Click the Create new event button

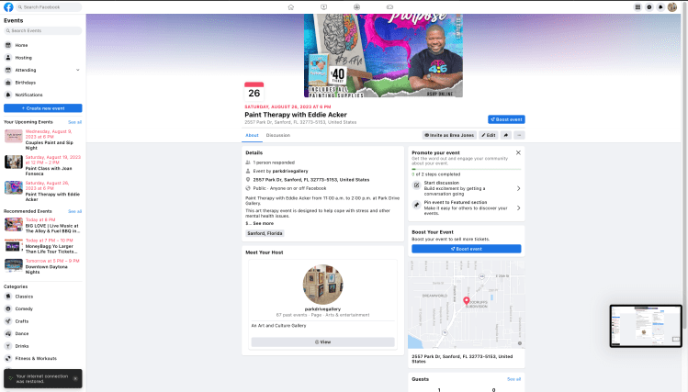42,108
